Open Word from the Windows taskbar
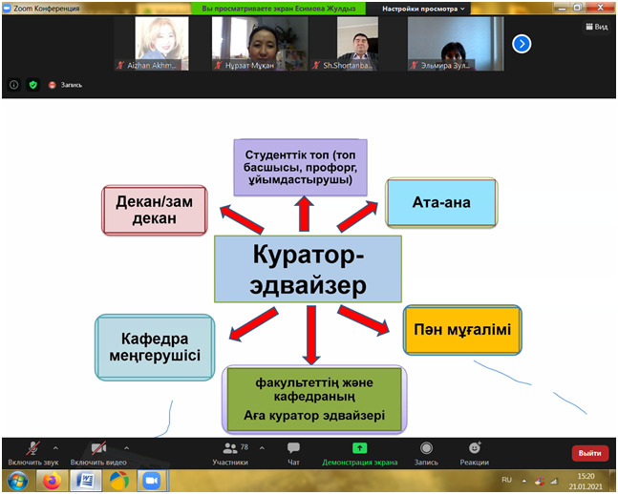The height and width of the screenshot is (494, 618). [85, 480]
